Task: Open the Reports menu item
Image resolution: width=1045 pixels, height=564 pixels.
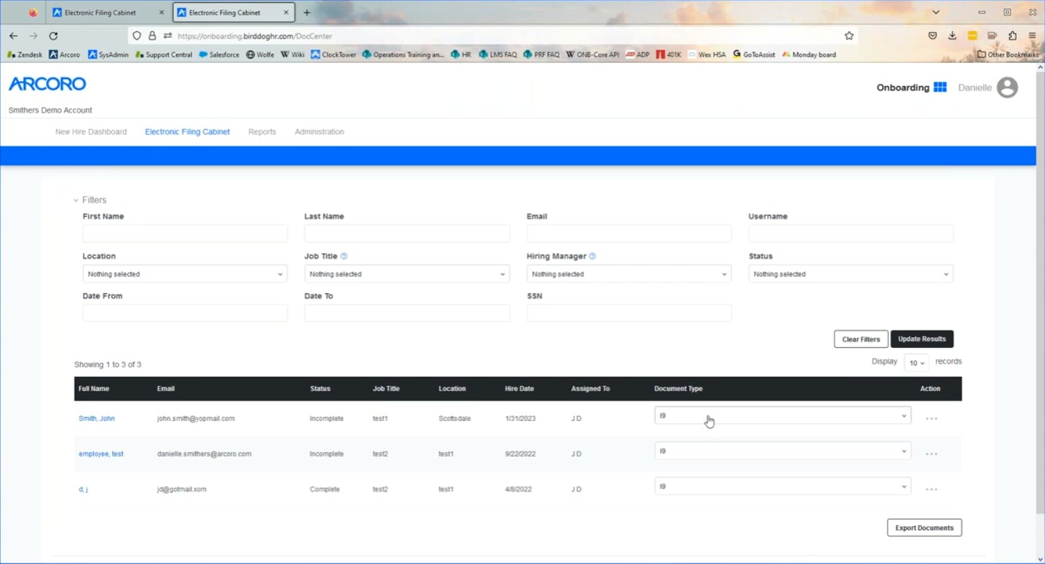Action: [x=262, y=132]
